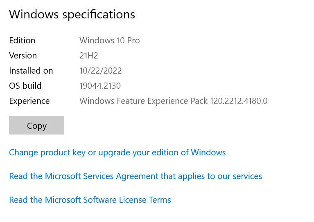This screenshot has width=314, height=222.
Task: Open the Microsoft Software License Terms link
Action: point(90,200)
